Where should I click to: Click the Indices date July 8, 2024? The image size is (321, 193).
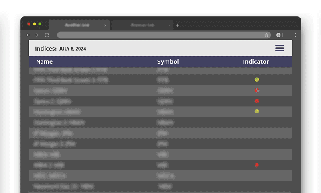(72, 49)
